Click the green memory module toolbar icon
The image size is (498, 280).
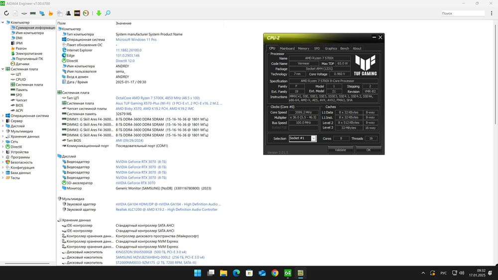[33, 13]
